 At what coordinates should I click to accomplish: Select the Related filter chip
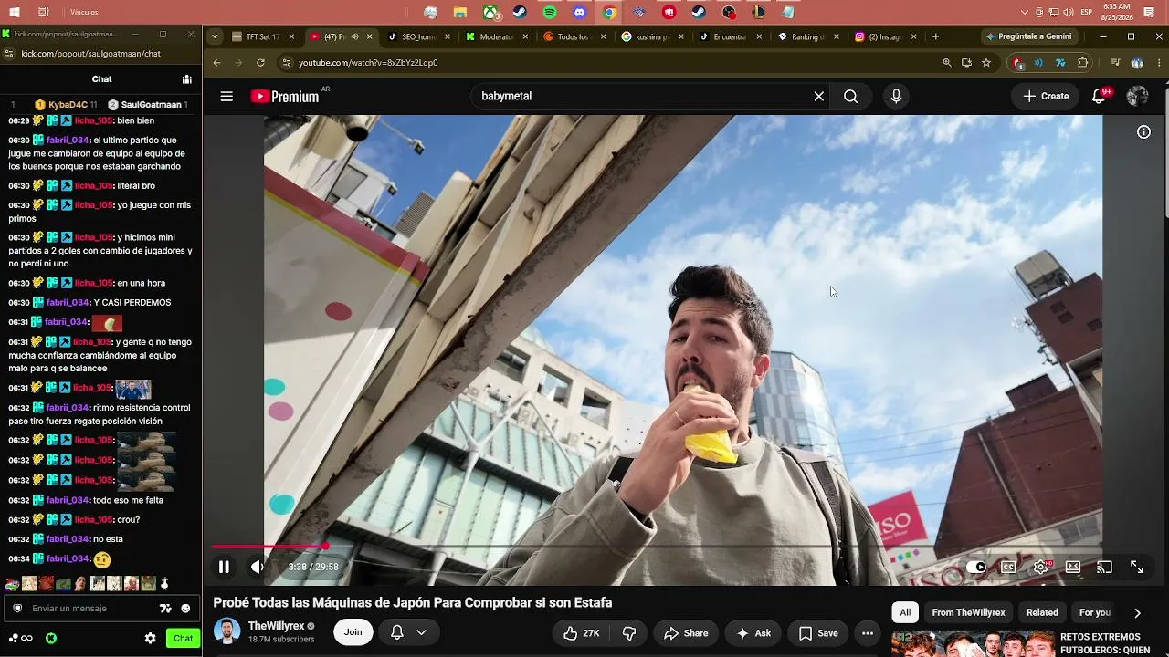pos(1042,612)
